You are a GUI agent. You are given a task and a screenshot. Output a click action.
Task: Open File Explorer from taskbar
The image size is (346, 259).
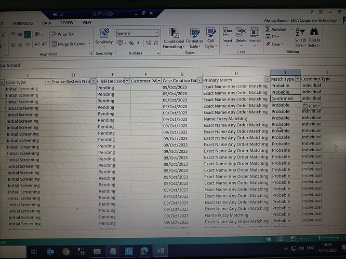[x=97, y=251]
